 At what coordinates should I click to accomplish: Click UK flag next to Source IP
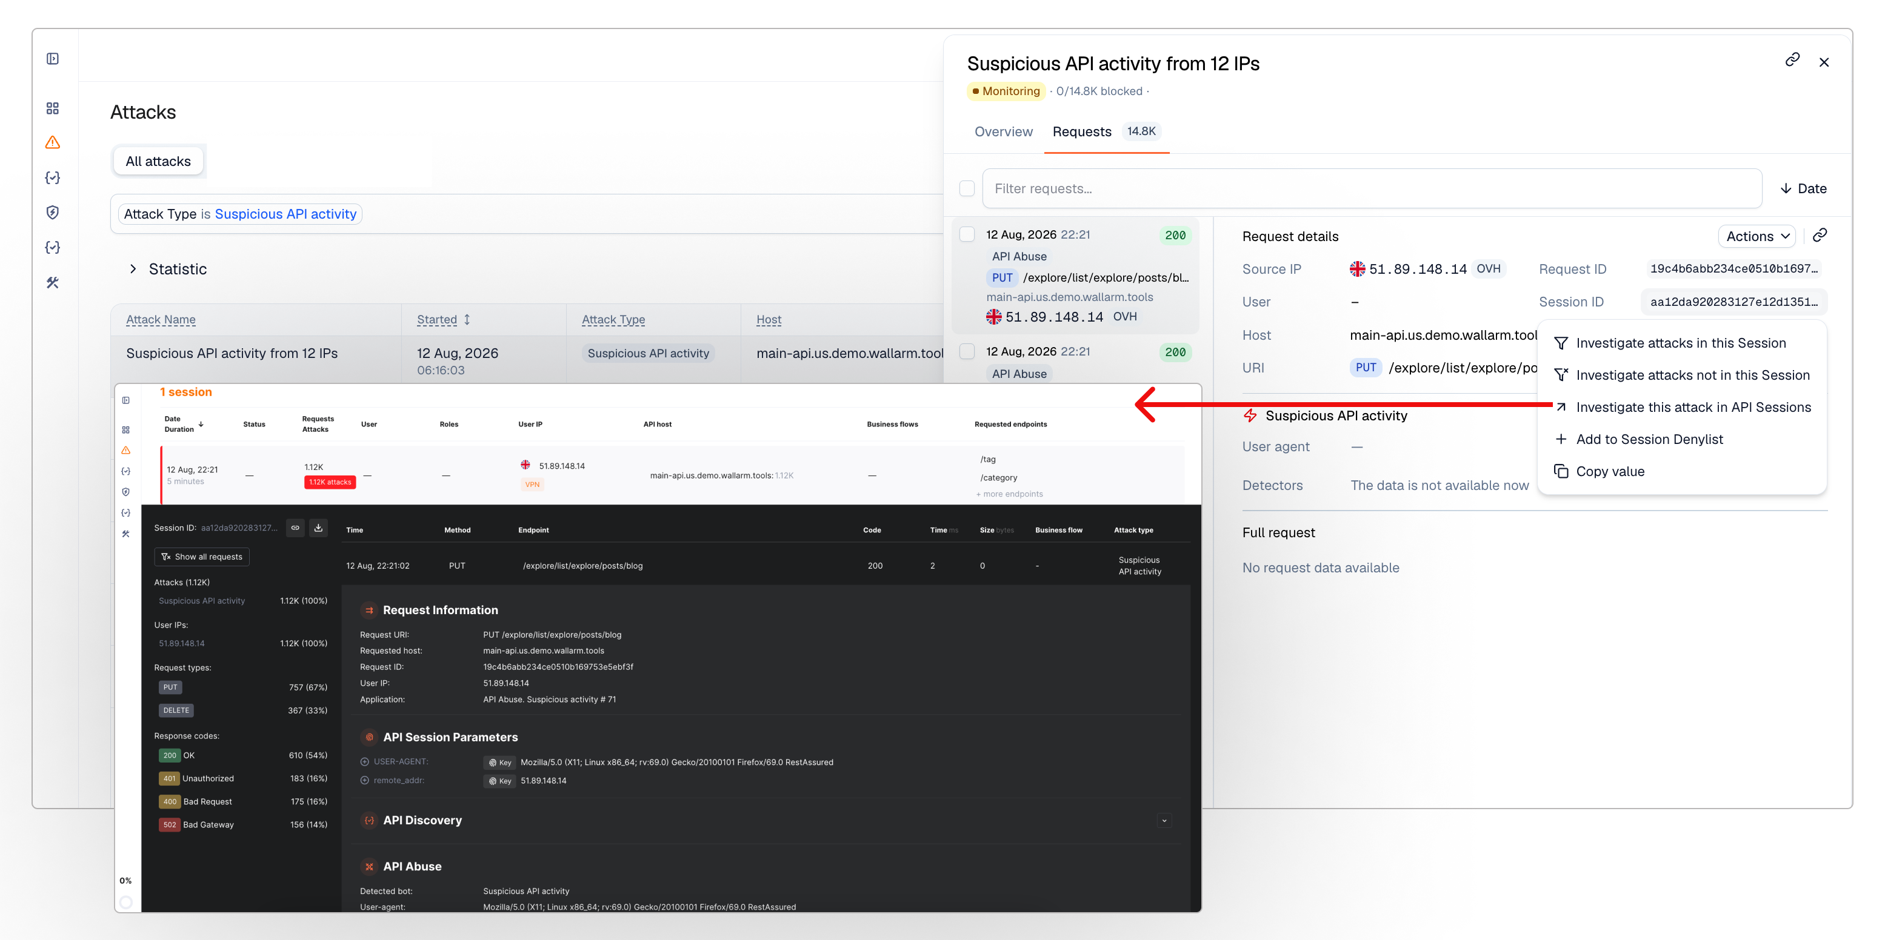click(x=1358, y=269)
